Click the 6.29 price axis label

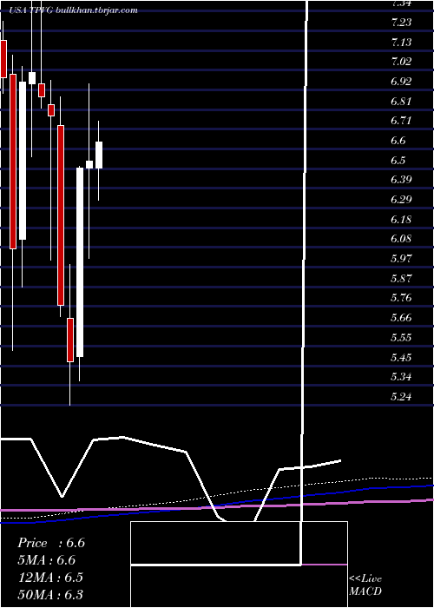(x=401, y=200)
